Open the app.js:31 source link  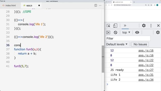point(146,75)
